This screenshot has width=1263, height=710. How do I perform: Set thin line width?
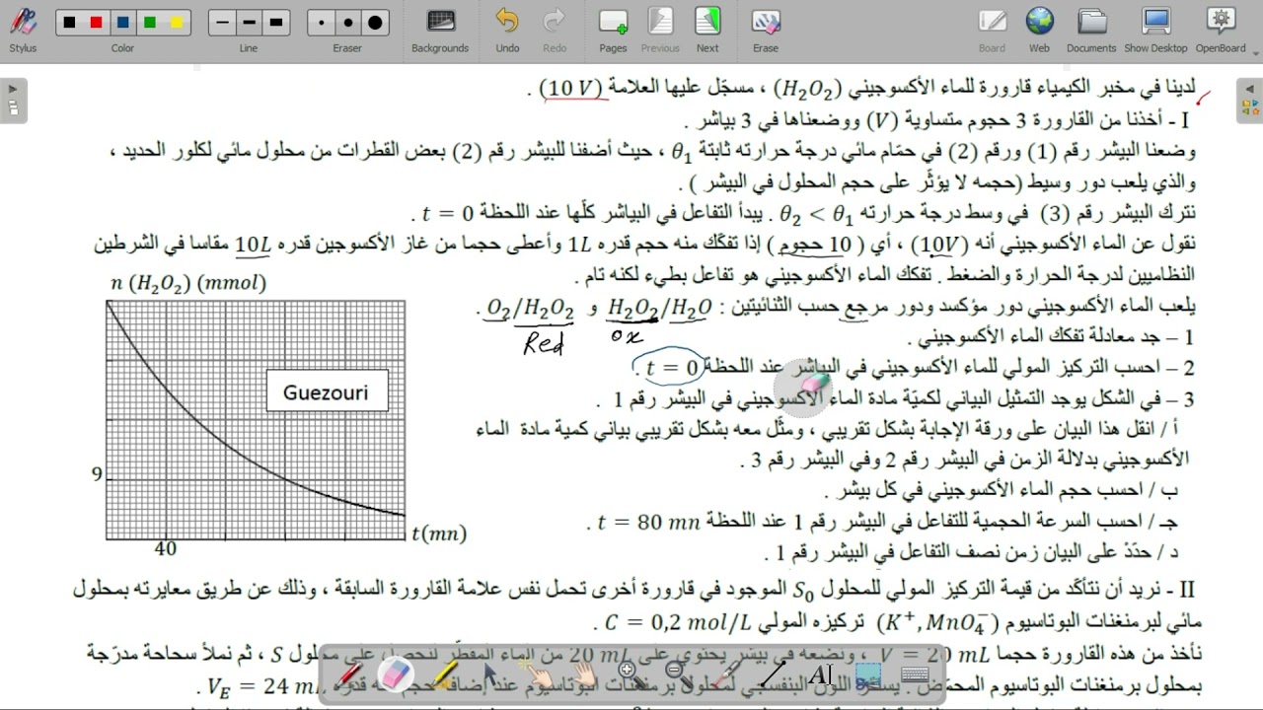click(223, 22)
